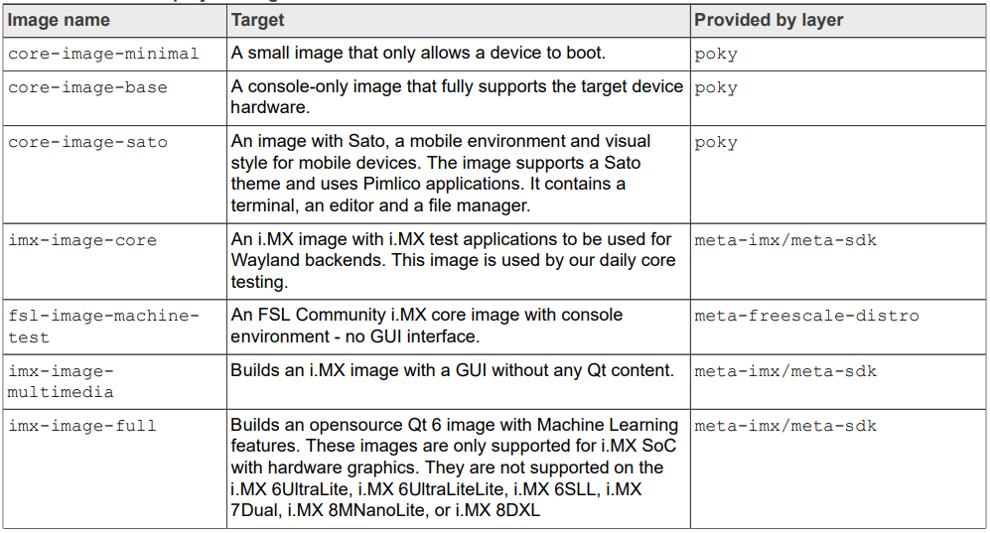Click the imx-image-full image name
This screenshot has height=533, width=990.
(82, 426)
